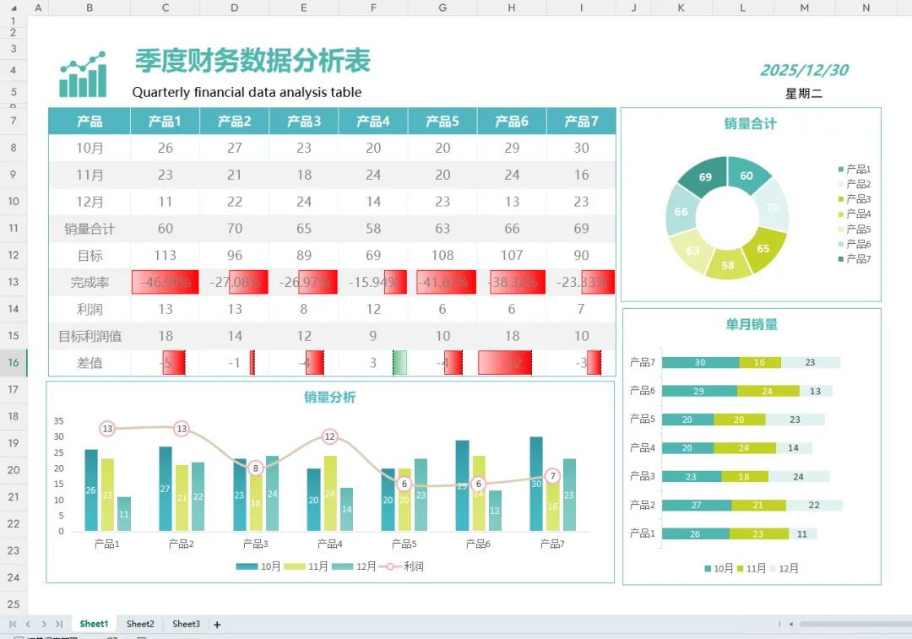The width and height of the screenshot is (912, 639).
Task: Jump to last sheet navigation arrow
Action: tap(59, 624)
